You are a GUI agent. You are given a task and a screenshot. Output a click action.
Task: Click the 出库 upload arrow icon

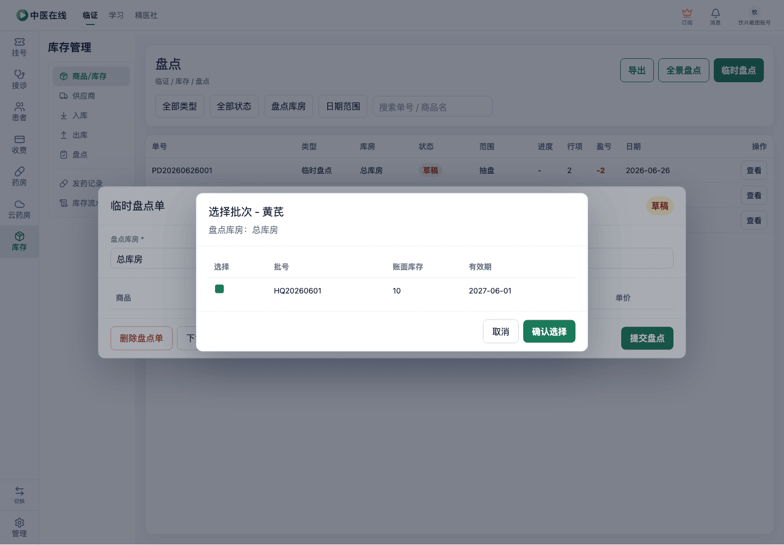(x=64, y=135)
